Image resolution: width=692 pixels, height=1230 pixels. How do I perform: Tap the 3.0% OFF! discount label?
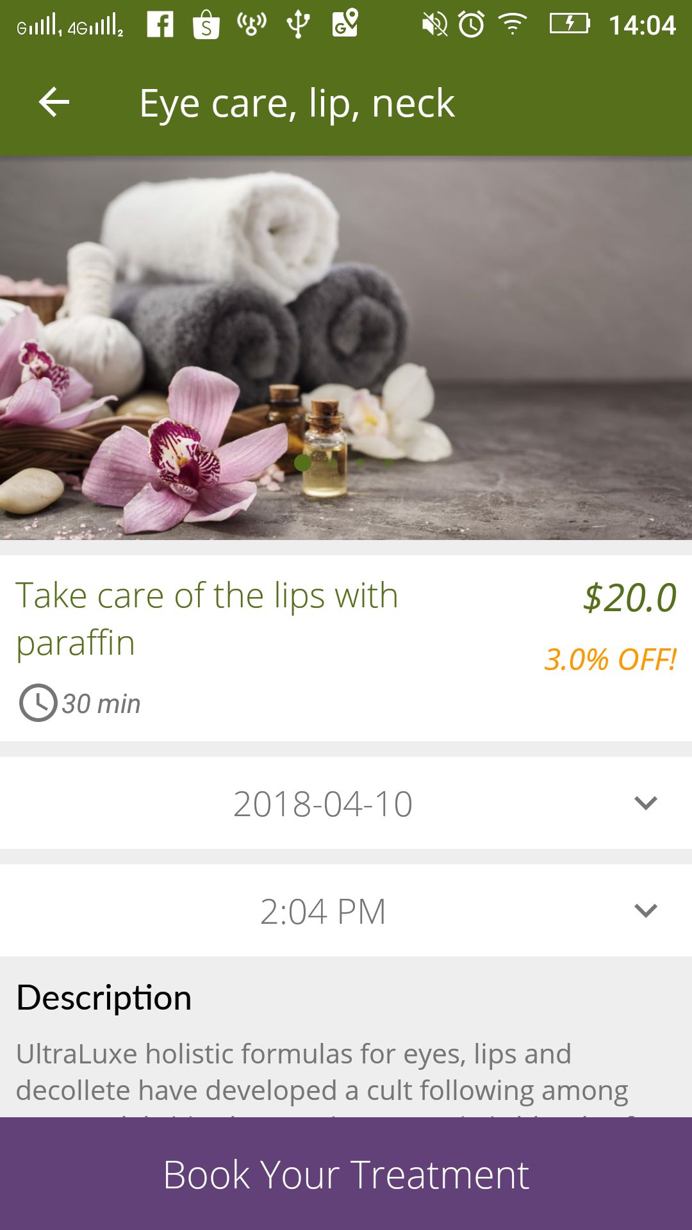610,660
